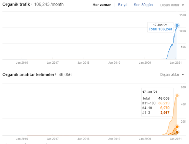
Task: Switch to Bir yıl time range
Action: coord(123,5)
